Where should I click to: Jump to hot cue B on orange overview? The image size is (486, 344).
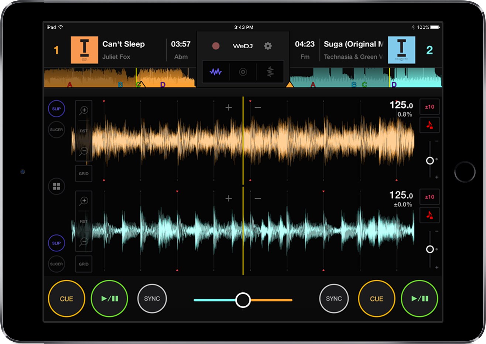pyautogui.click(x=120, y=85)
